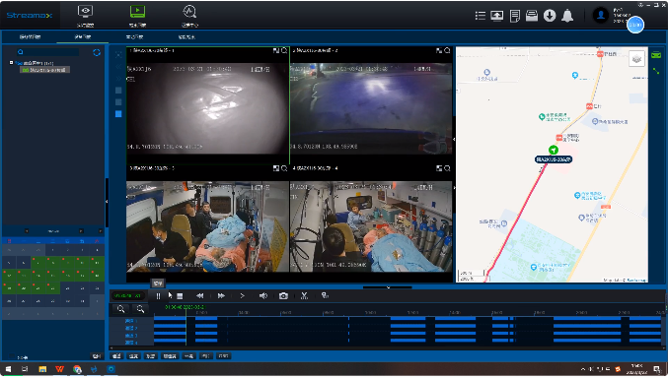The width and height of the screenshot is (668, 378).
Task: Click the first button below the timeline
Action: tap(116, 356)
